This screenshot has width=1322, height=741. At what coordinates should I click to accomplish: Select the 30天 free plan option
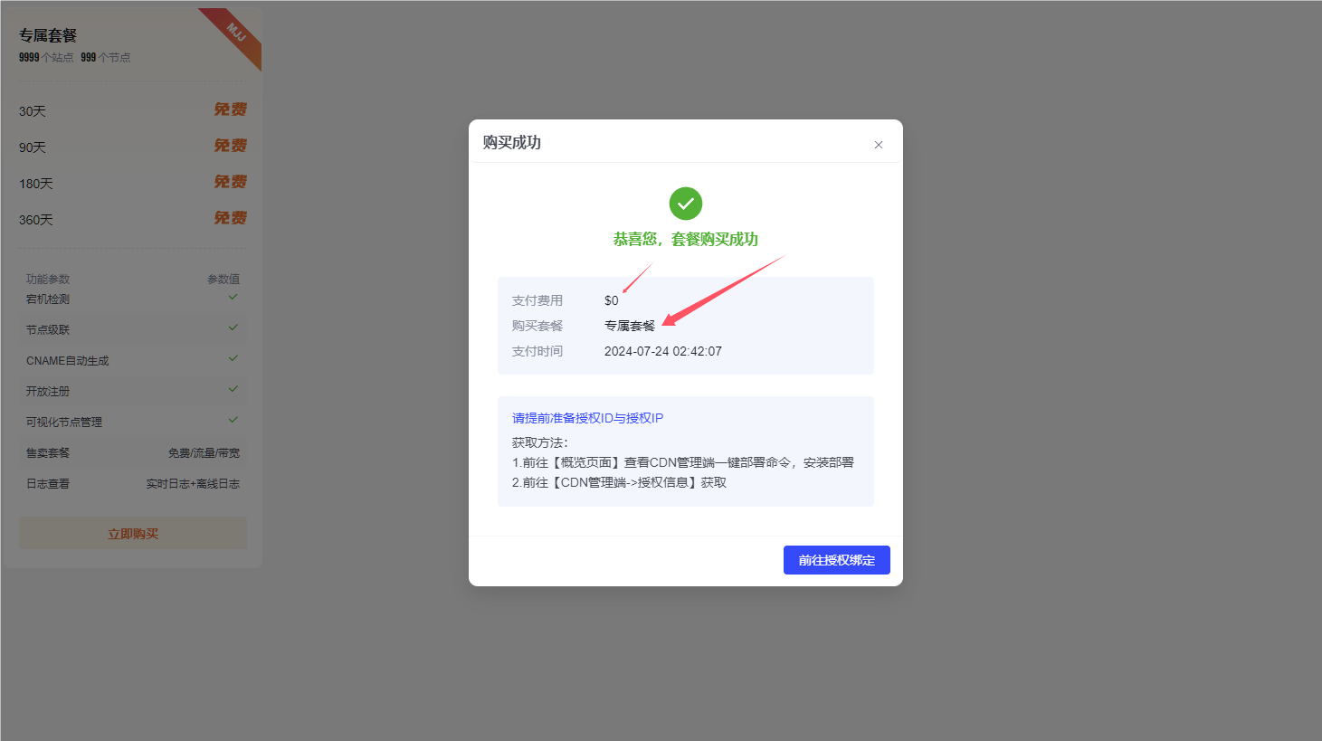pyautogui.click(x=132, y=110)
